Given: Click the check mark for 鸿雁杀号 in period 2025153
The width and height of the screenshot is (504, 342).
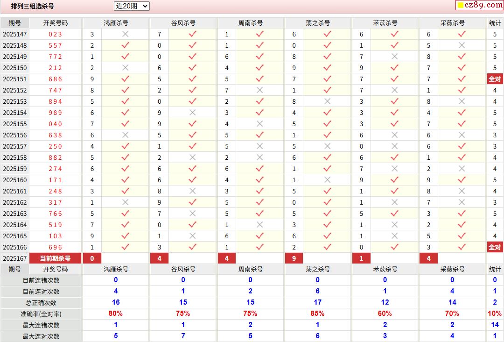Looking at the screenshot, I should [x=126, y=101].
